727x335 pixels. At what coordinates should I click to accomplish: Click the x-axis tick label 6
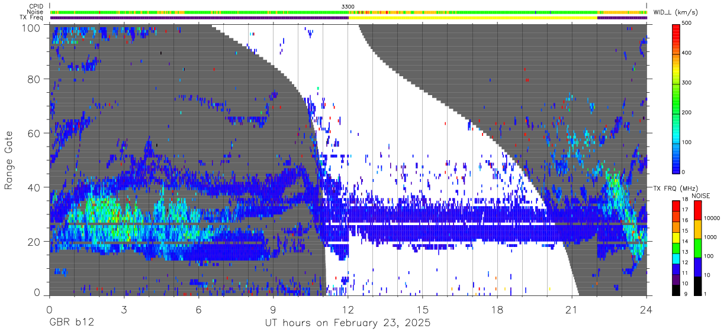point(198,309)
